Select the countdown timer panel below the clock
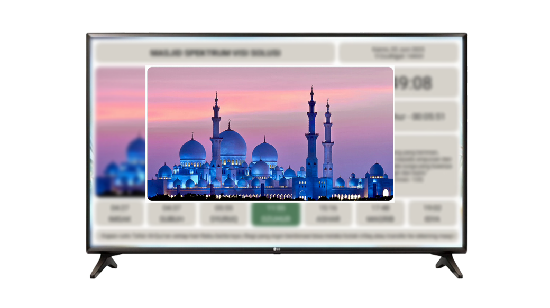Screen dimensions: 550x308 tap(426, 117)
